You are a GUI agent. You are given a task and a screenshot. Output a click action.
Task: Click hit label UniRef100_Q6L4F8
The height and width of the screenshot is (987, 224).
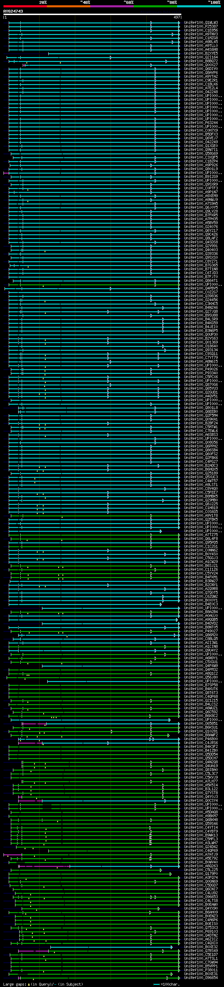tap(201, 539)
